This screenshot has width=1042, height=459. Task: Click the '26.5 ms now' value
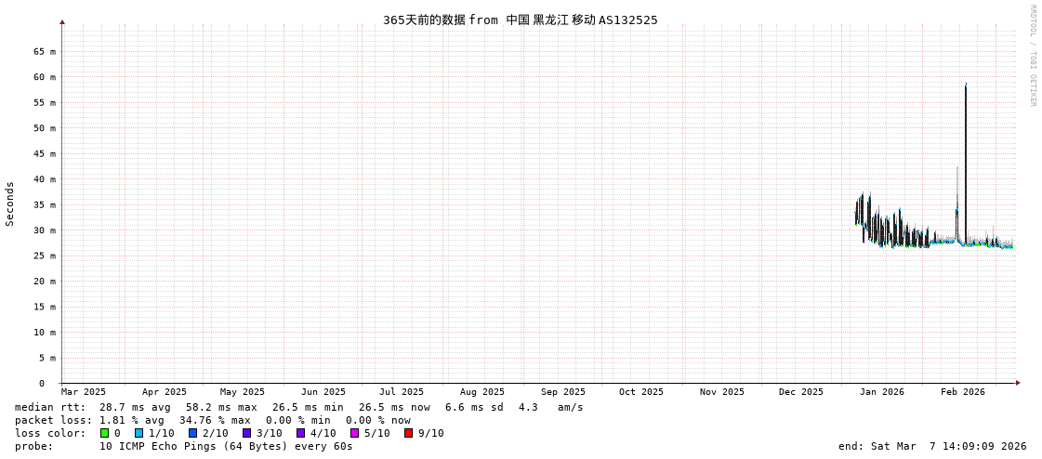pyautogui.click(x=394, y=407)
